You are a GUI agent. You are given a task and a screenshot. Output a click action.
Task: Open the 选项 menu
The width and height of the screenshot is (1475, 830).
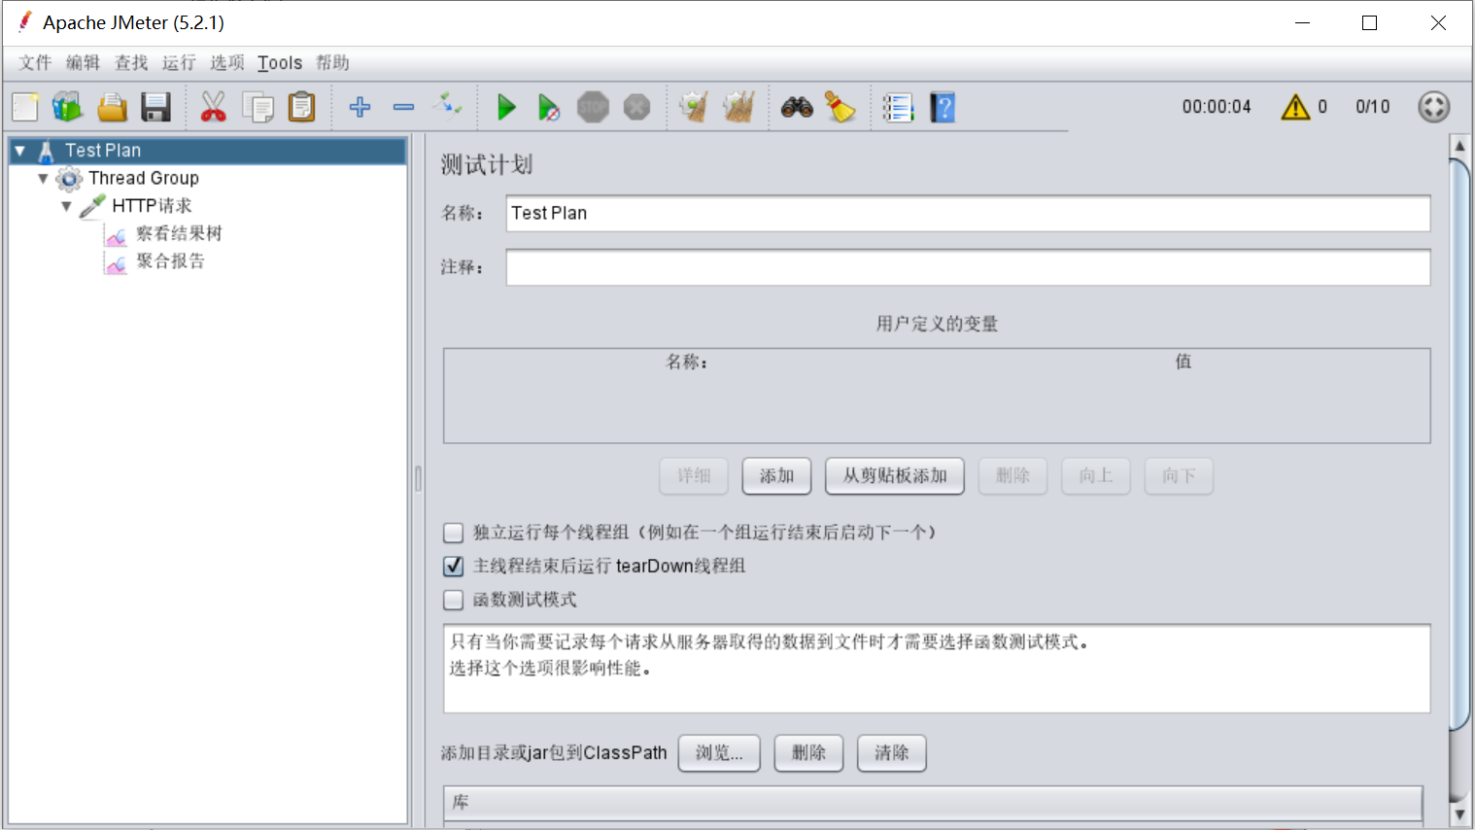point(227,63)
